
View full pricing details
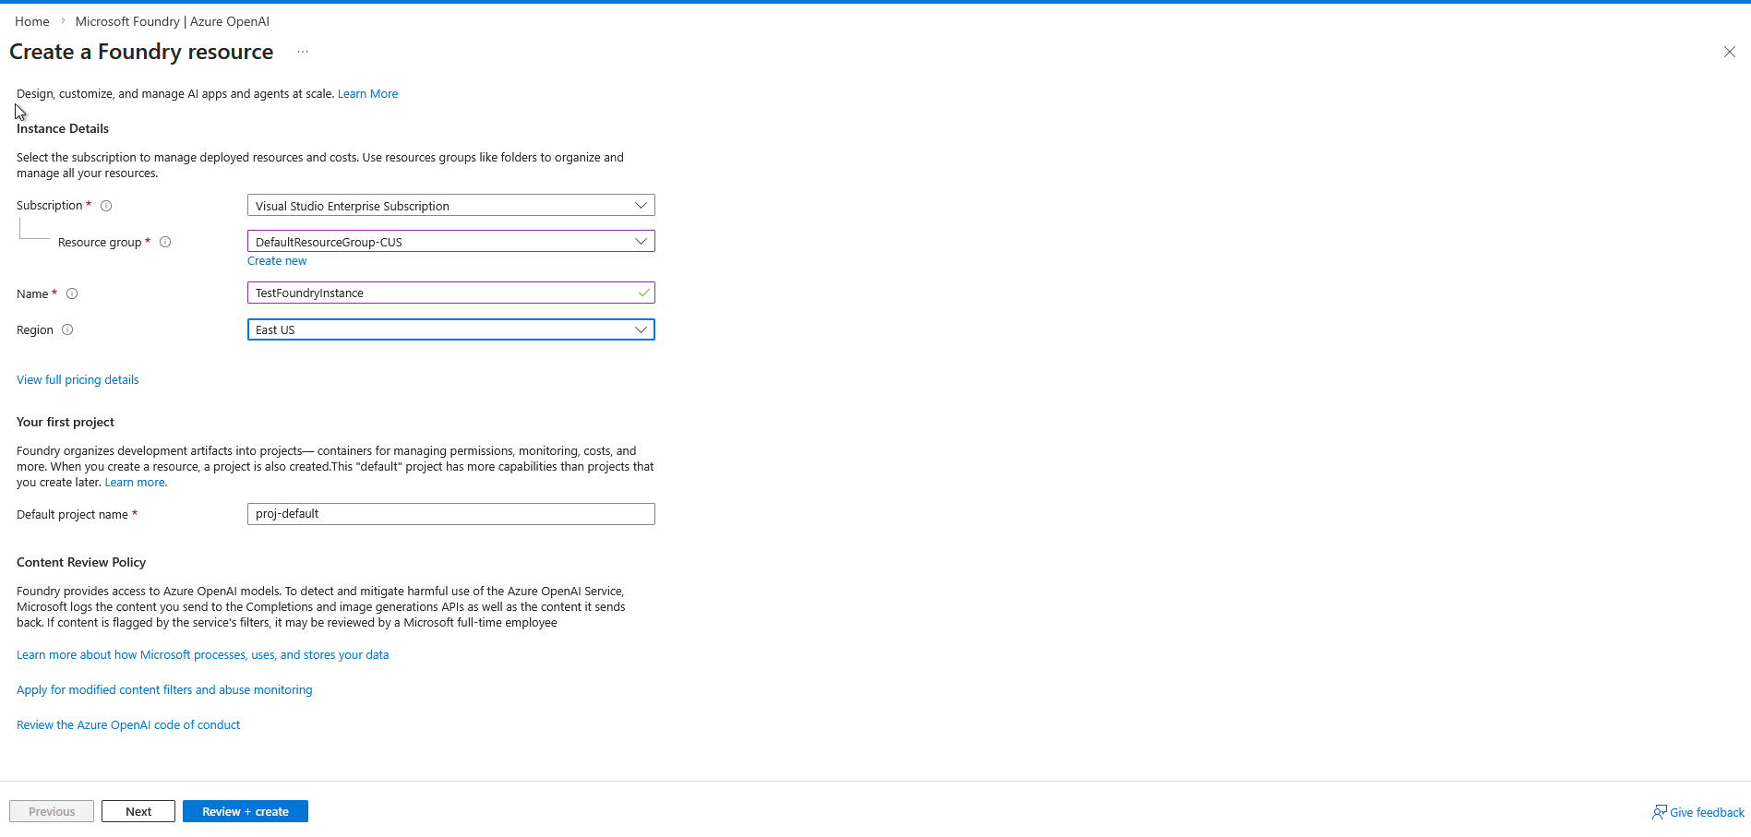pyautogui.click(x=78, y=379)
